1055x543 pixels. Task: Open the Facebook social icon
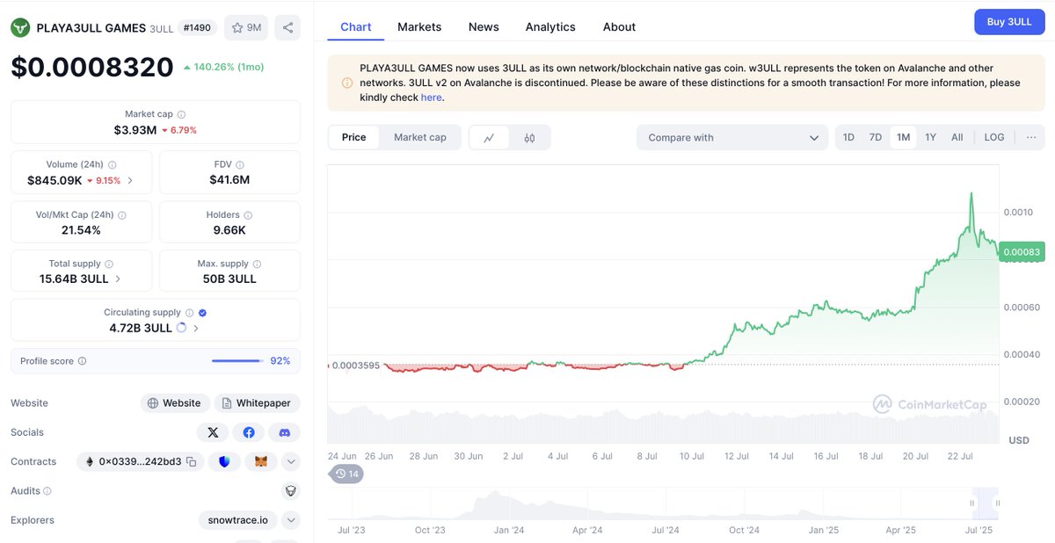pos(248,432)
